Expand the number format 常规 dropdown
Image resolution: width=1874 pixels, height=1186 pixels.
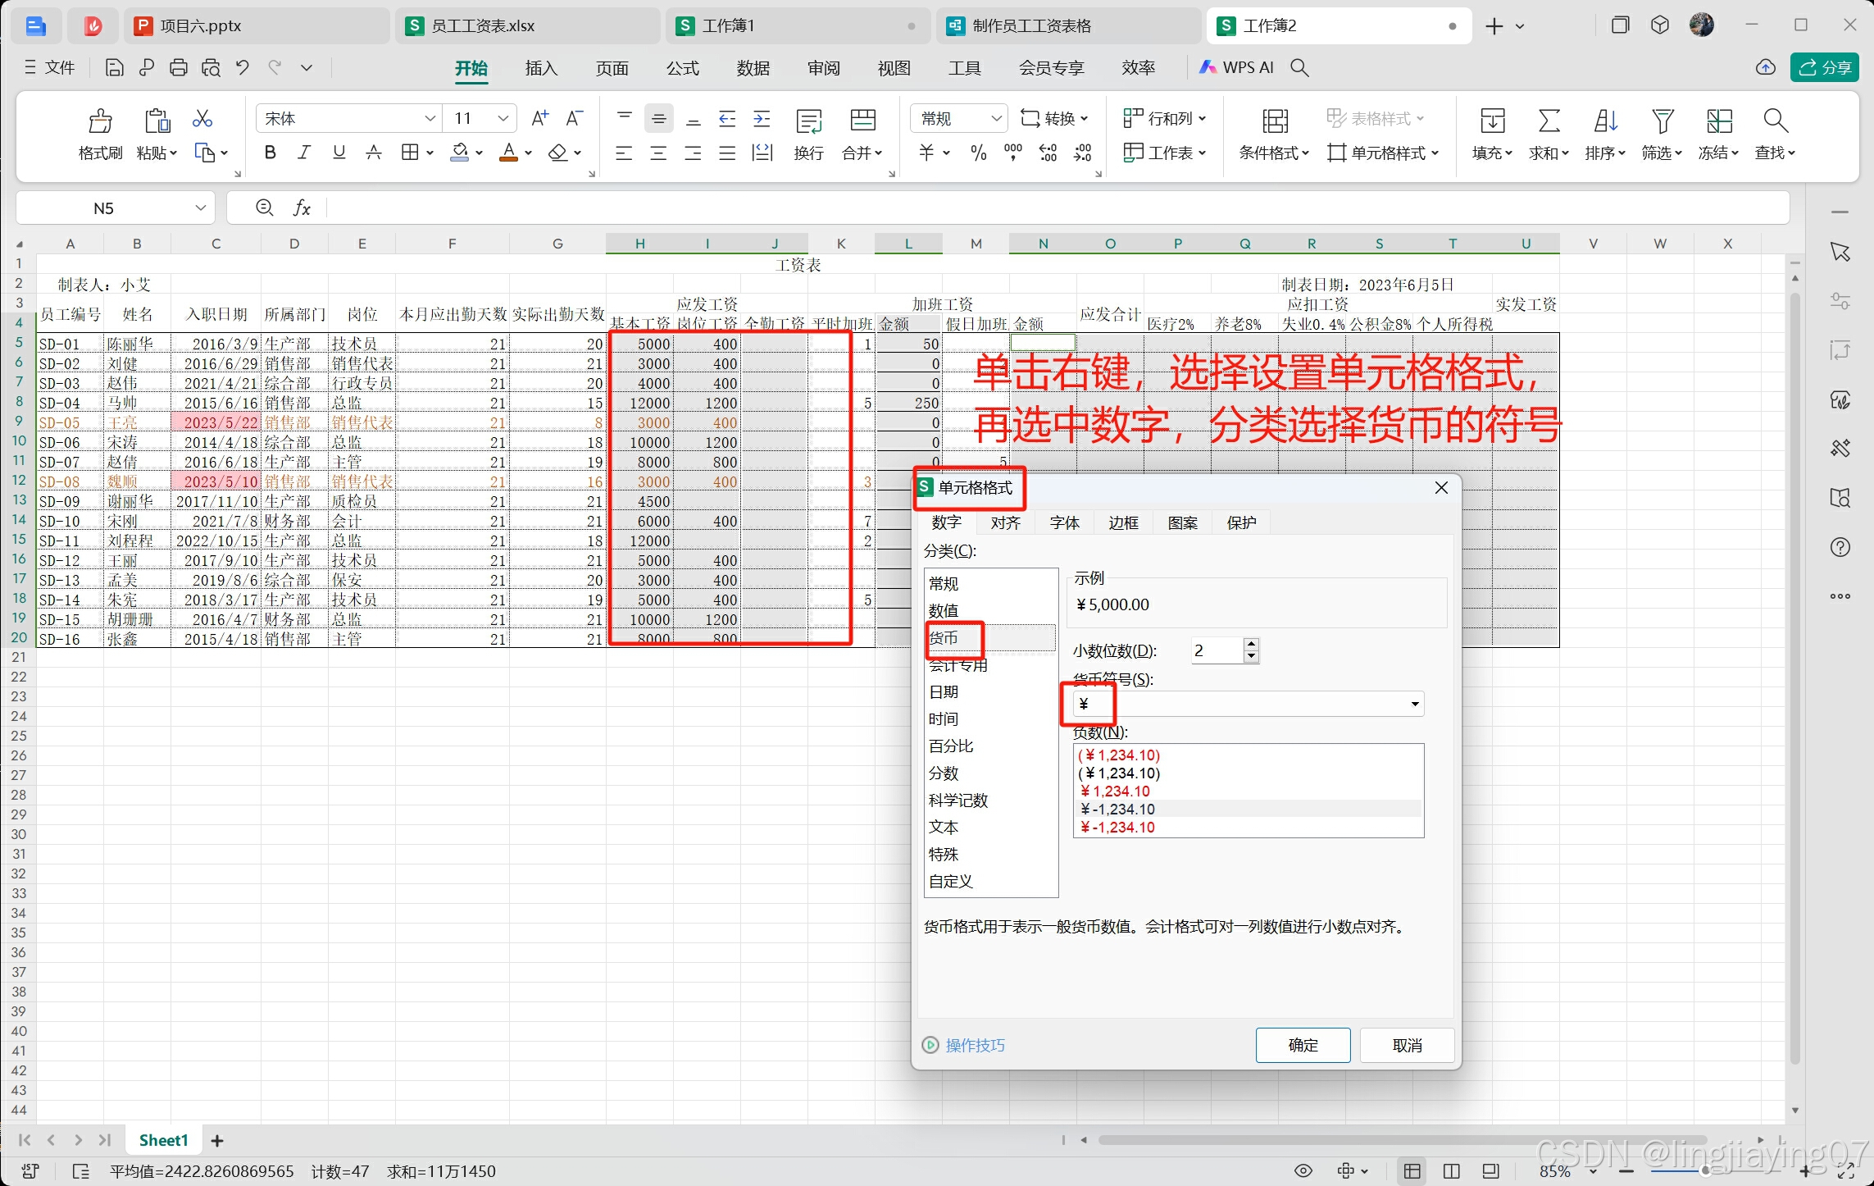point(995,119)
